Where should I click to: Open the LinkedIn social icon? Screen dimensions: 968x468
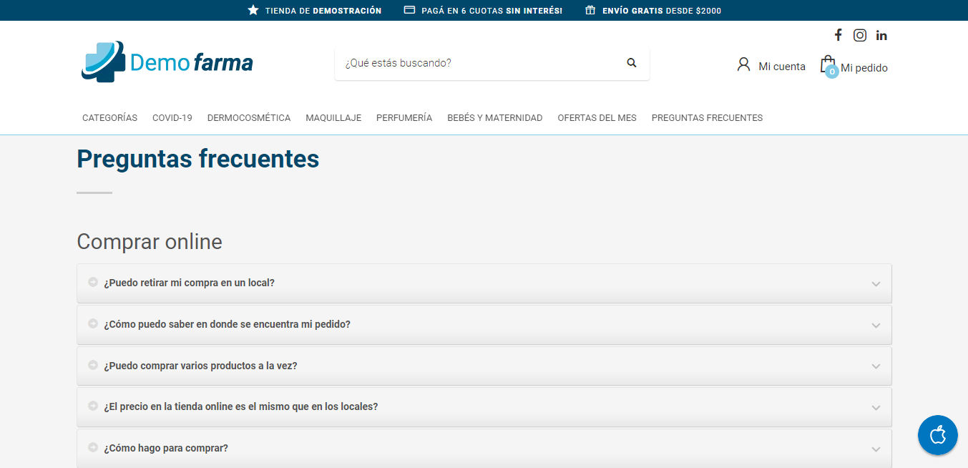click(881, 35)
